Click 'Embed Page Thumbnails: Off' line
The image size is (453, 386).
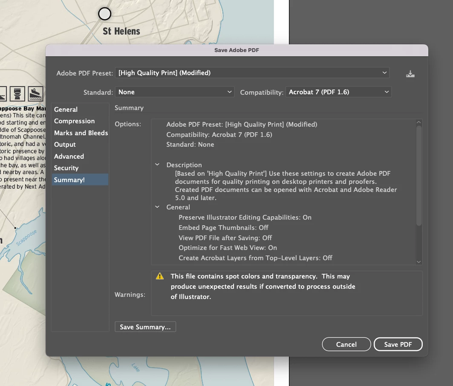pyautogui.click(x=223, y=228)
